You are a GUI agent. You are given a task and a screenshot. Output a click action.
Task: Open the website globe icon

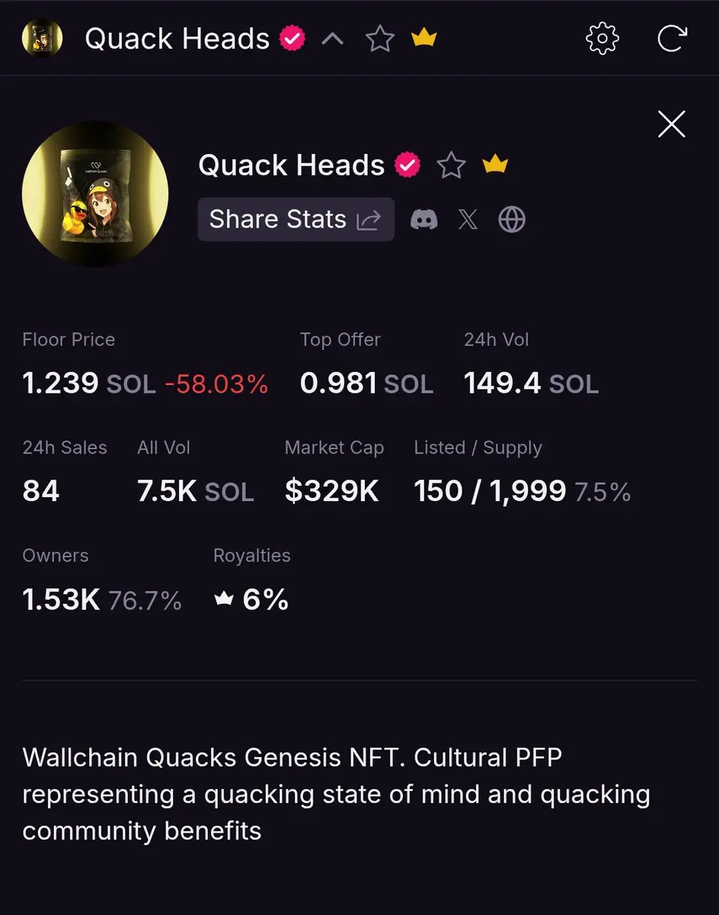[512, 220]
